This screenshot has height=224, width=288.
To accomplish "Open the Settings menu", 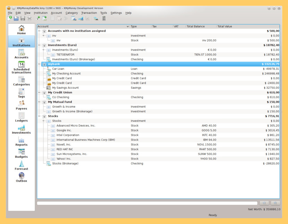I will (116, 13).
